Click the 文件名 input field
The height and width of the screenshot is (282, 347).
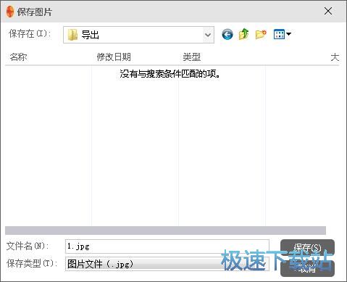click(x=167, y=246)
